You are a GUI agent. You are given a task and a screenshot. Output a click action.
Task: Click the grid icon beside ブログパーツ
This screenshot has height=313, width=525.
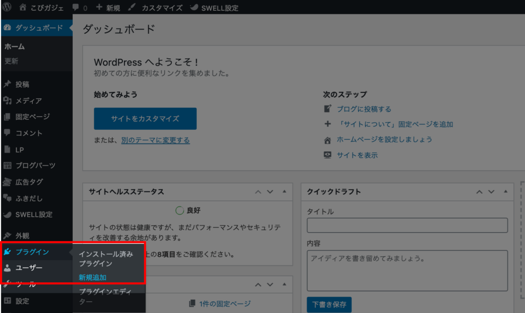coord(7,165)
